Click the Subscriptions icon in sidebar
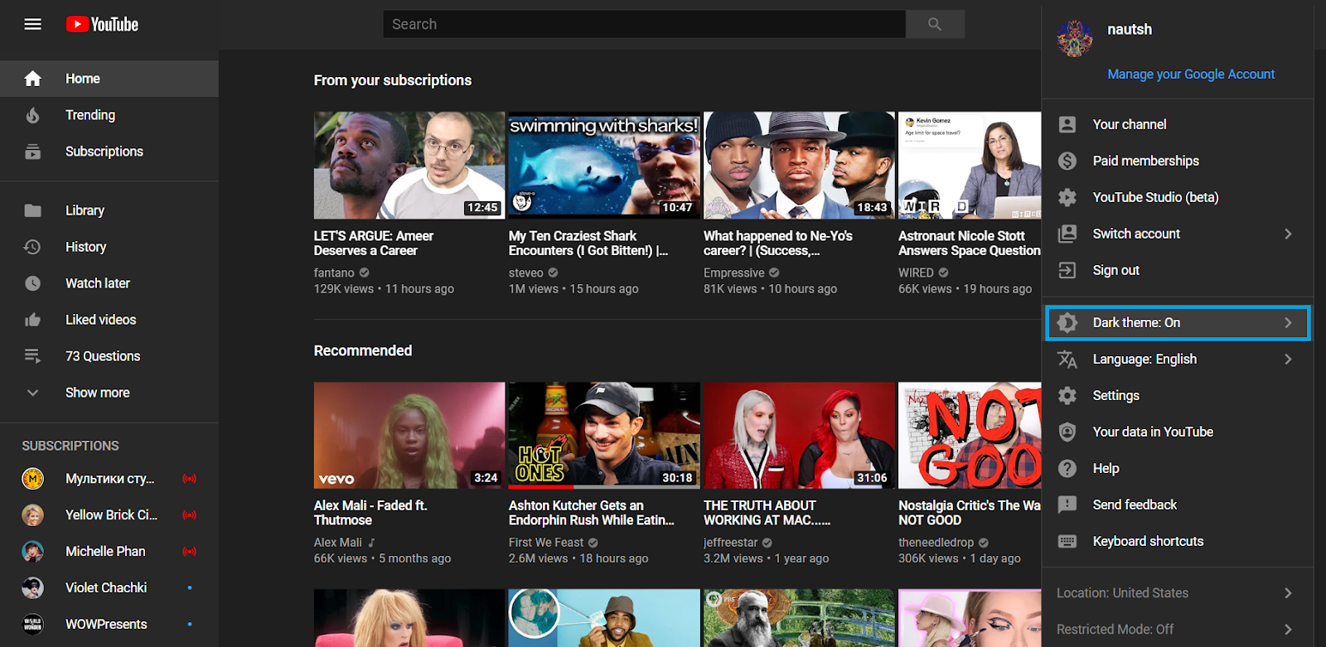Screen dimensions: 1326x647 (32, 152)
